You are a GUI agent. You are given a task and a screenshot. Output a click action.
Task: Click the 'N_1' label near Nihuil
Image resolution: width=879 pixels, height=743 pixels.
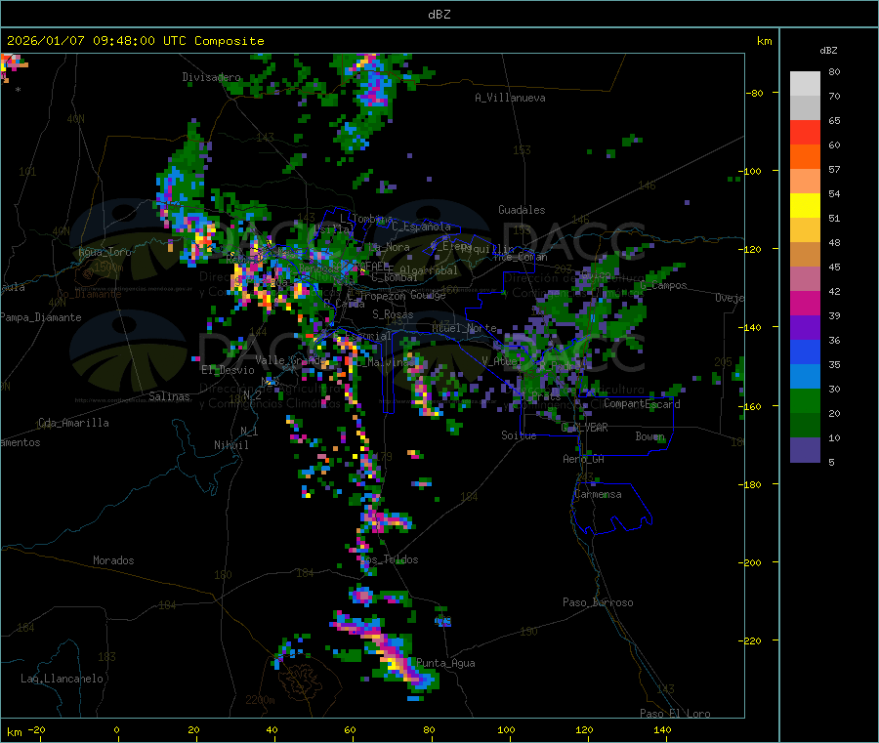click(249, 431)
